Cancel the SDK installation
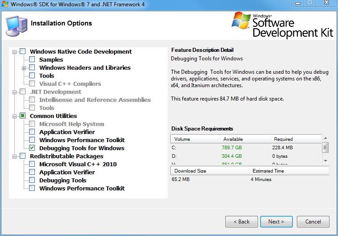Screen dimensions: 338x236 (313, 222)
